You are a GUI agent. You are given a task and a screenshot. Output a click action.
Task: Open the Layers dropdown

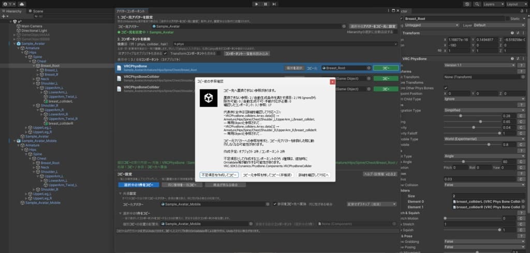(x=493, y=4)
